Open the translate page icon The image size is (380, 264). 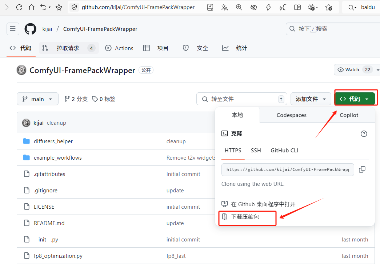tap(224, 8)
